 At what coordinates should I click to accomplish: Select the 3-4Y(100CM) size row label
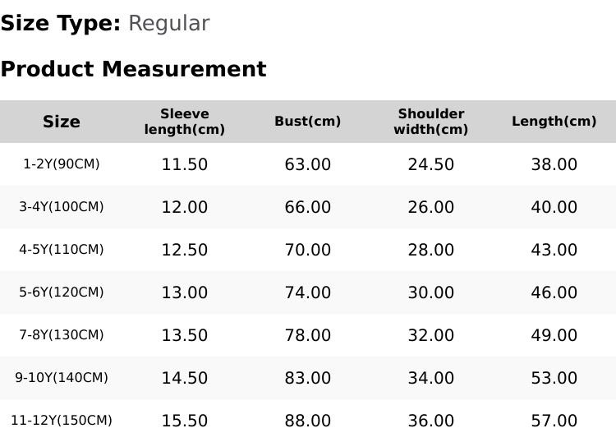point(62,207)
